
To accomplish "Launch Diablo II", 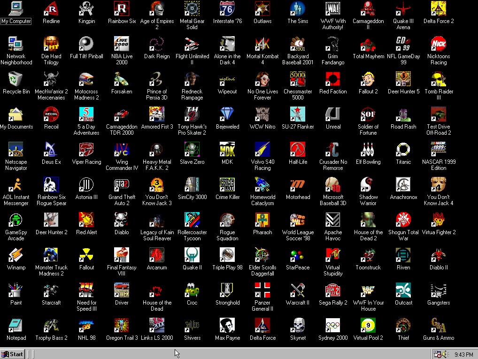I will point(439,256).
